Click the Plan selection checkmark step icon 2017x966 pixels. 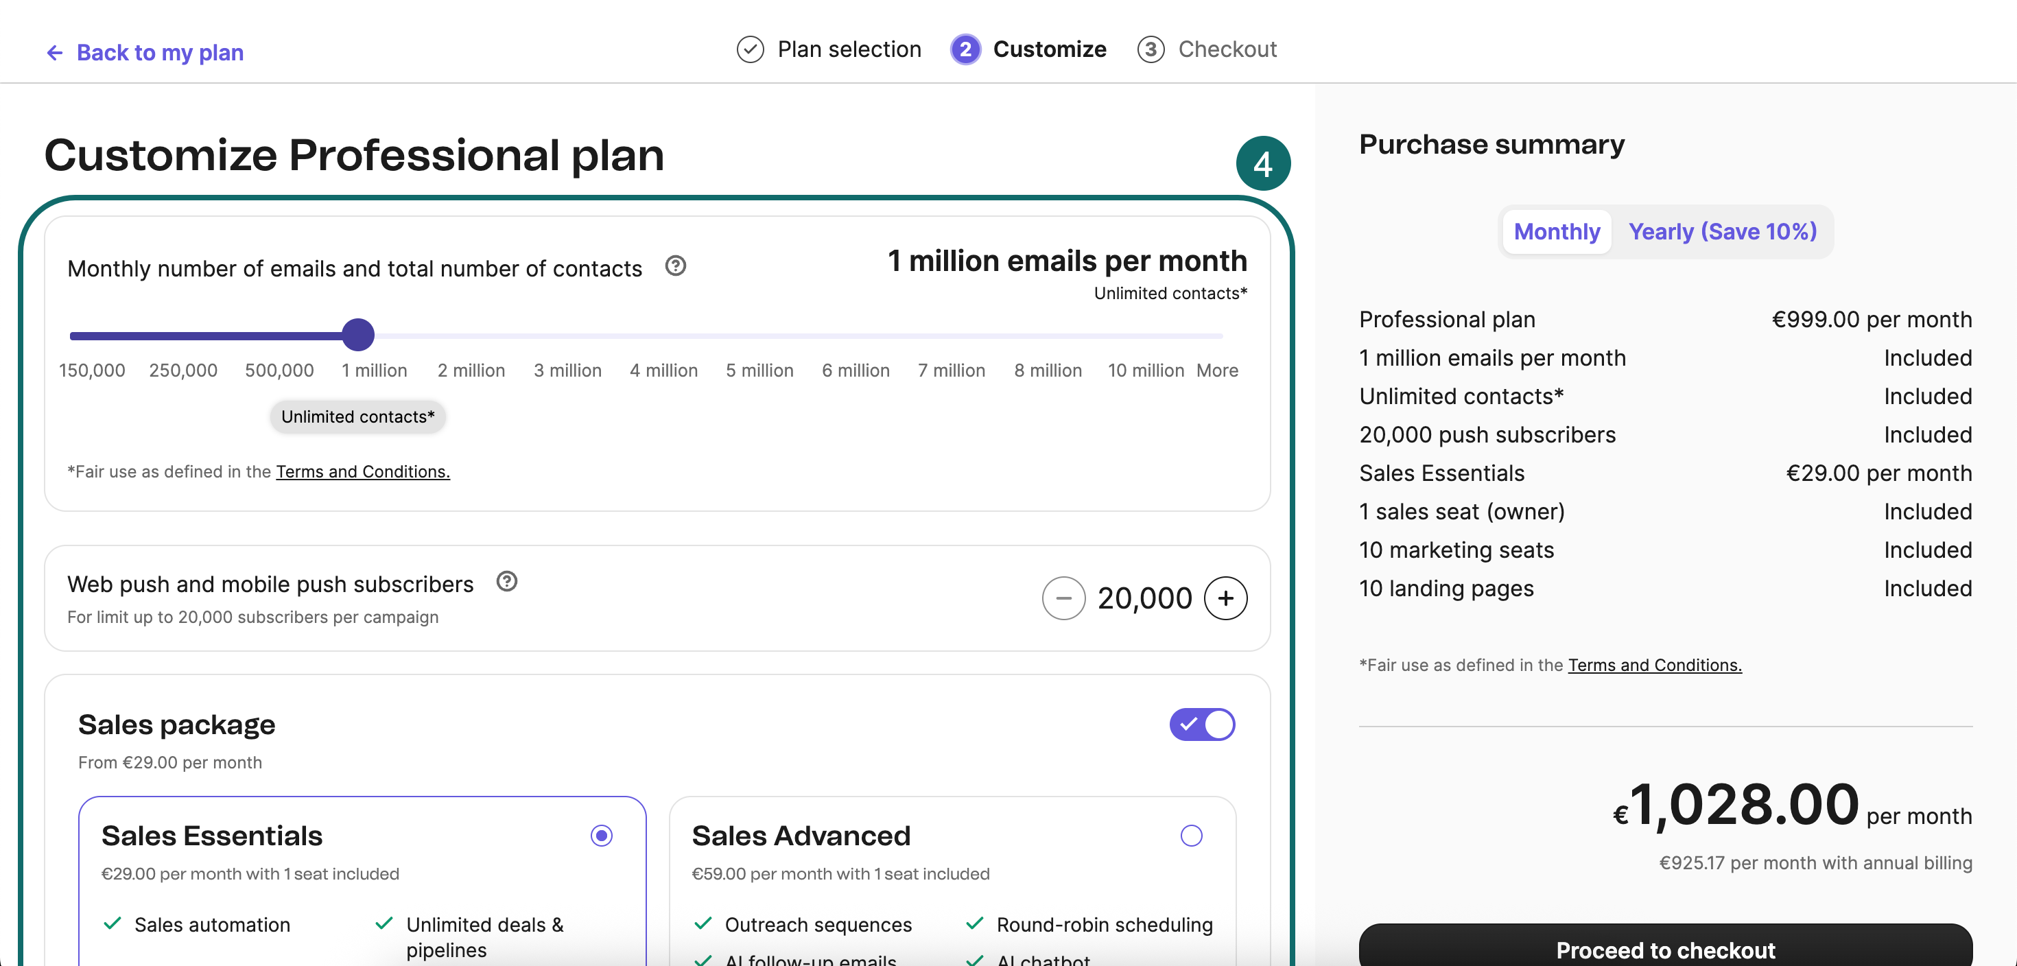[x=749, y=49]
